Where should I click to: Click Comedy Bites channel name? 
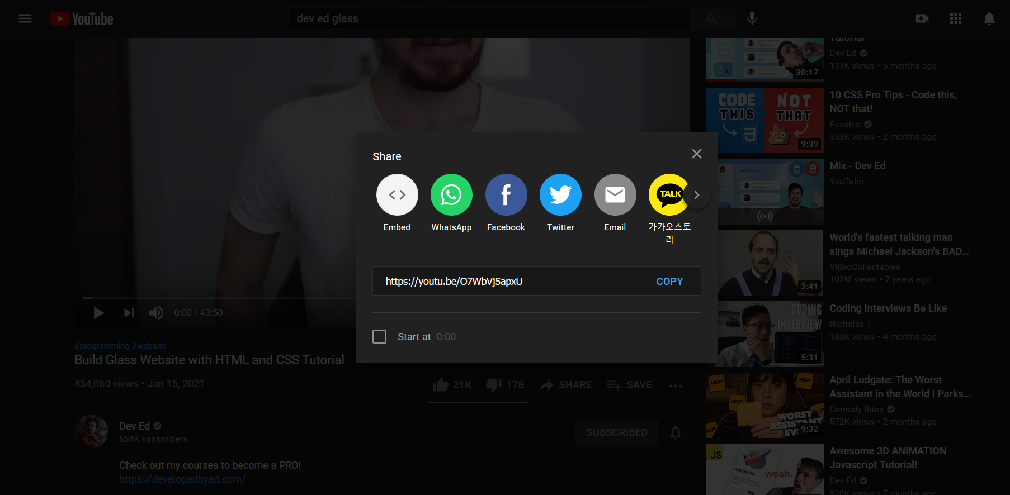pos(856,410)
